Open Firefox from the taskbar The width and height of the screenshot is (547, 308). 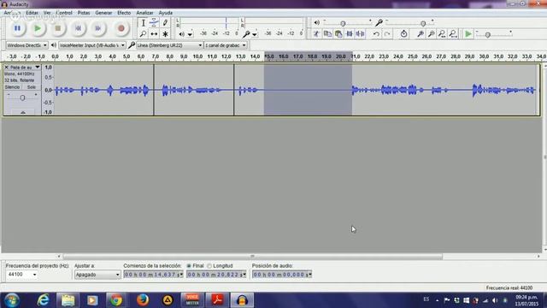143,300
